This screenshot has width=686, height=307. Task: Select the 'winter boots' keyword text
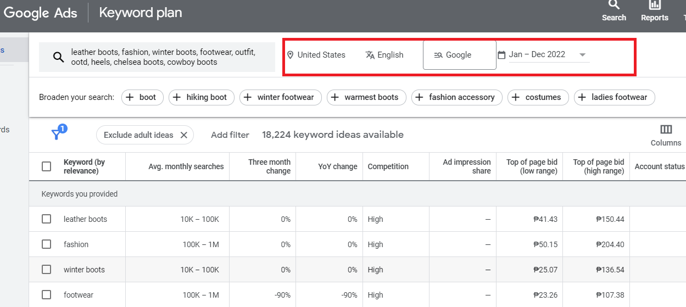click(84, 270)
